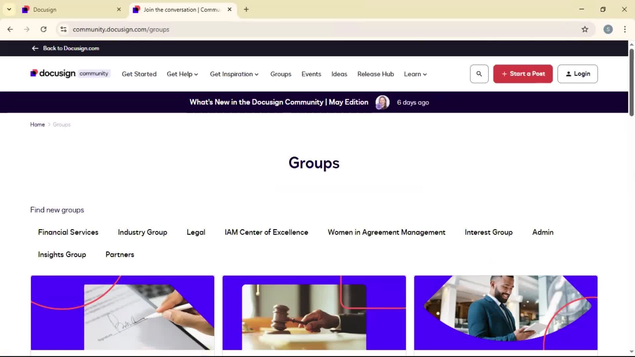Filter groups by Industry Group
Screen dimensions: 635x357
pos(143,232)
